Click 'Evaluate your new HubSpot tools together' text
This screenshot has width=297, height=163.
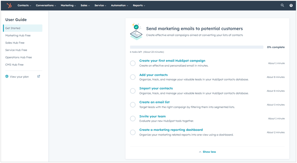pos(166,121)
